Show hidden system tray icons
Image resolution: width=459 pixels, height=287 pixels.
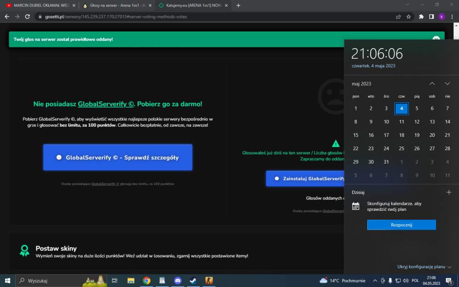pyautogui.click(x=375, y=281)
